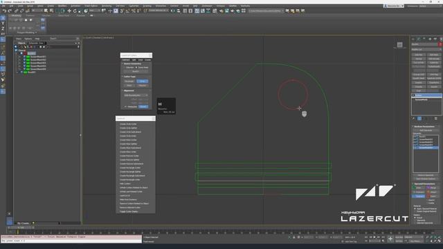
Task: Select the Selection radio in Search Scope
Action: 125,68
